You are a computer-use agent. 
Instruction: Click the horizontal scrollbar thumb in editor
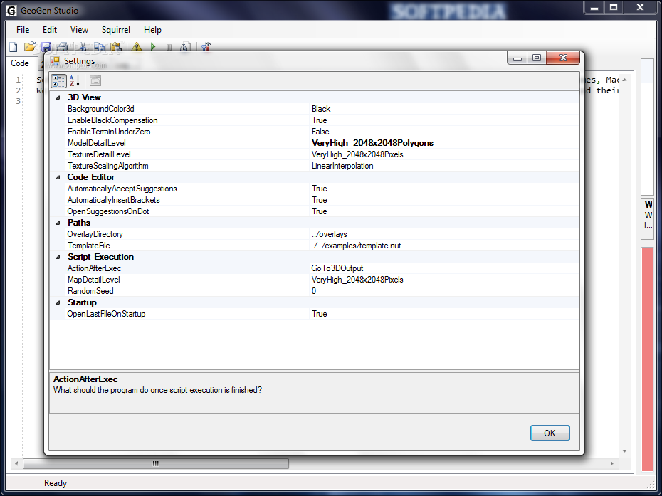(156, 463)
